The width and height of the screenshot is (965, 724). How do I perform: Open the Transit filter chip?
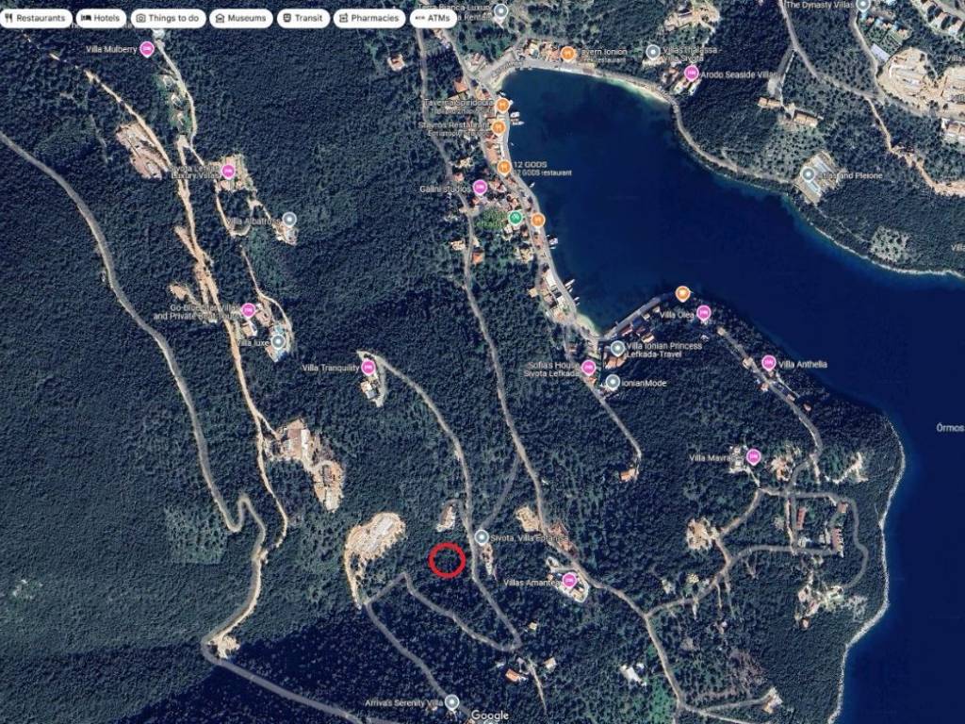pos(303,18)
